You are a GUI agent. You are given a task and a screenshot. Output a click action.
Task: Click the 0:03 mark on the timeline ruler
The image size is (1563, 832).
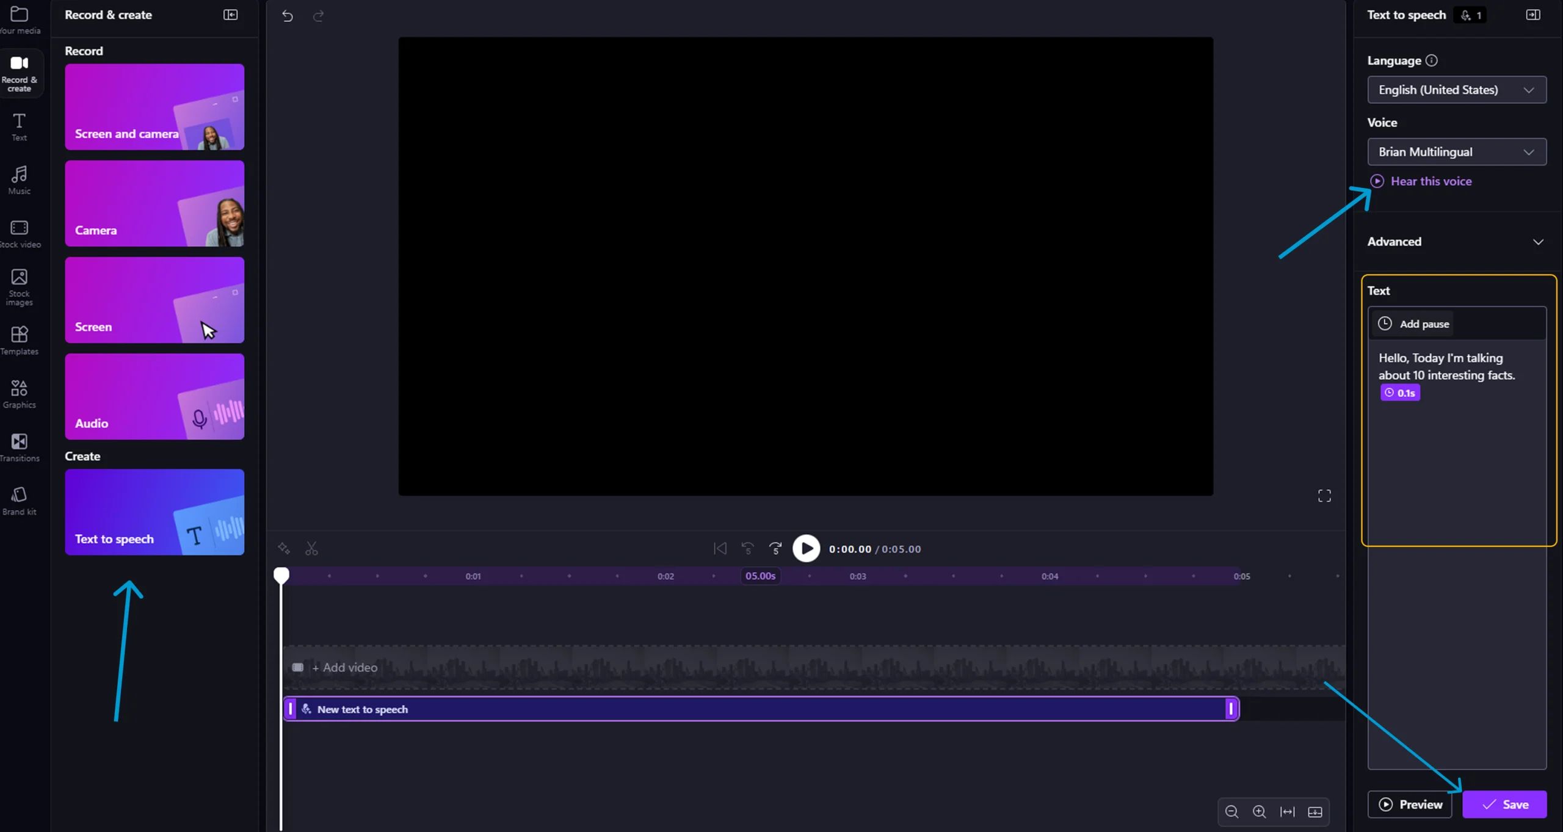click(857, 576)
